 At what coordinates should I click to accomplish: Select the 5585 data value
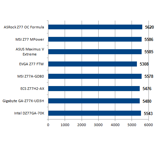(x=149, y=52)
